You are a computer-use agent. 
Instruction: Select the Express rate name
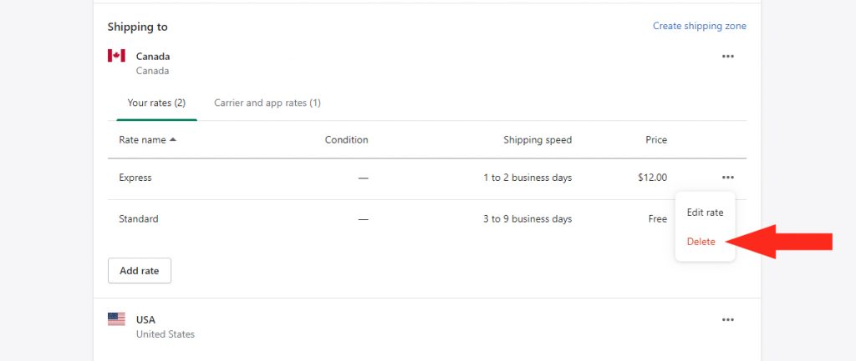click(135, 178)
